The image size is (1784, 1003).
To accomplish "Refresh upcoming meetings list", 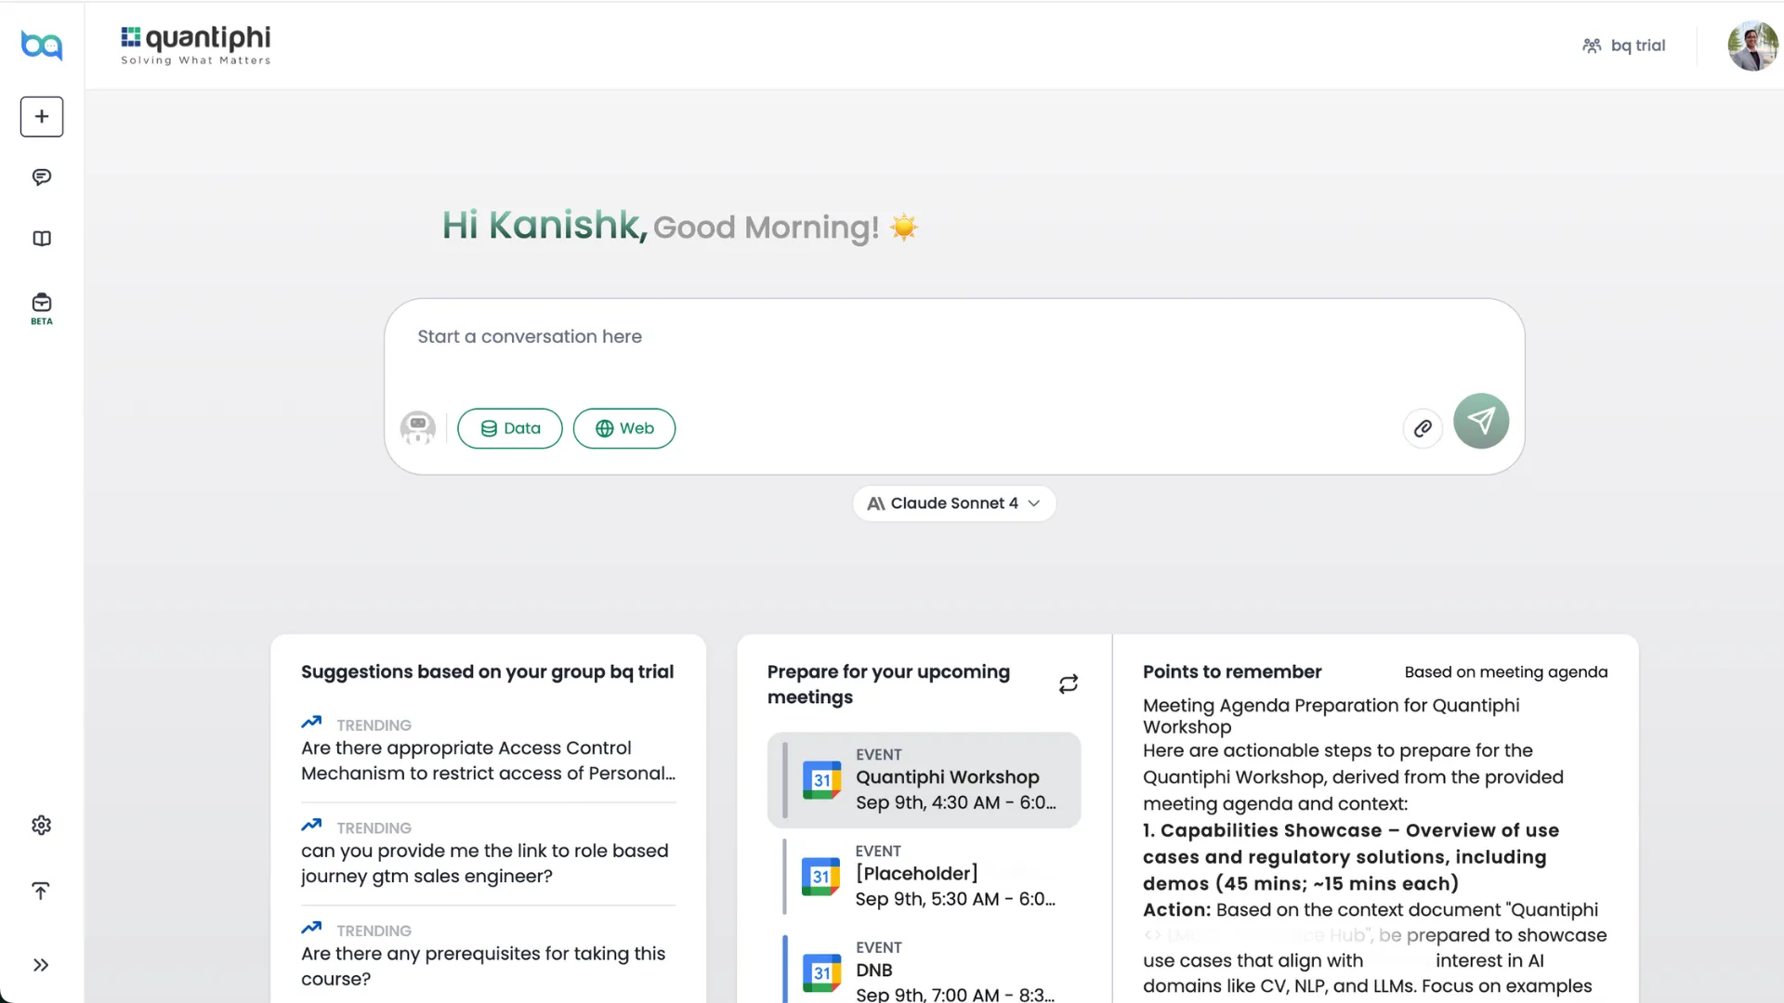I will tap(1069, 684).
